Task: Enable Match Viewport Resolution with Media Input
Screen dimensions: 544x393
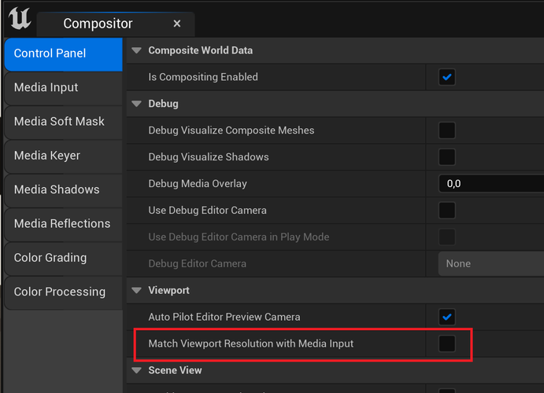Action: 447,343
